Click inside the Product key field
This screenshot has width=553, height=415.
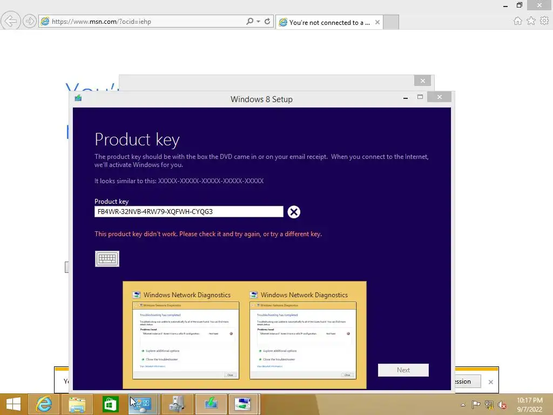[x=188, y=212]
